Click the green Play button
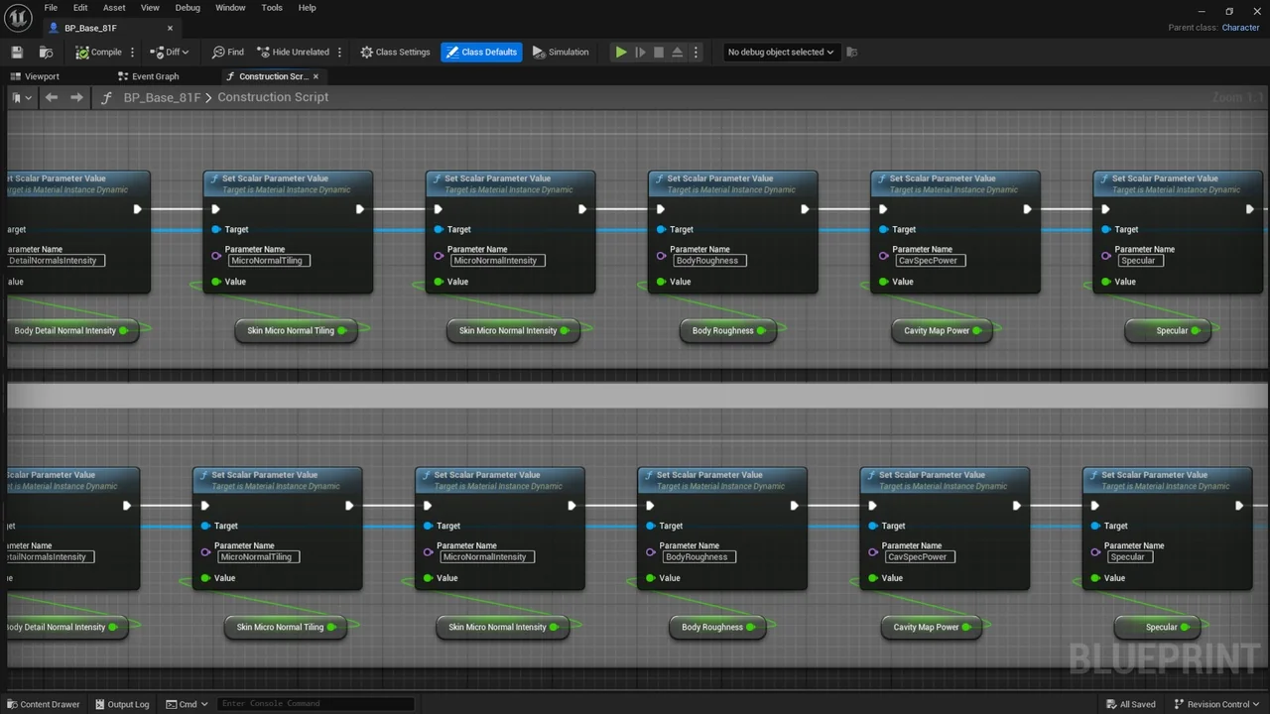Screen dimensions: 1270x714 point(621,52)
